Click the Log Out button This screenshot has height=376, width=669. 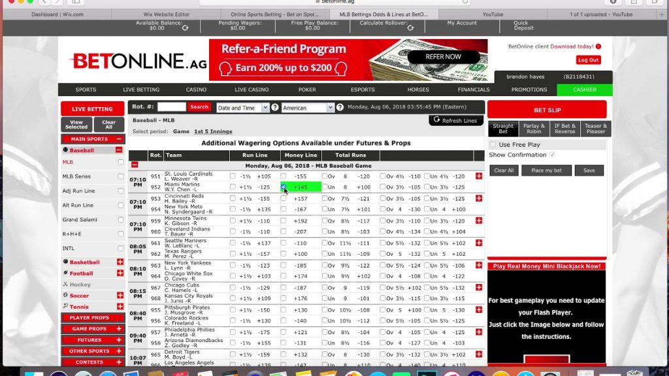click(588, 60)
